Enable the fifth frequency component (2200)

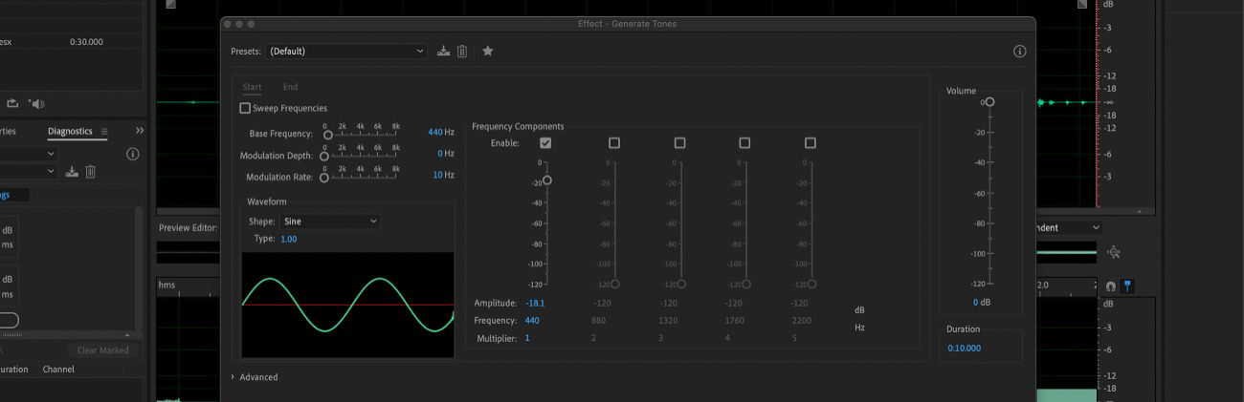point(811,143)
